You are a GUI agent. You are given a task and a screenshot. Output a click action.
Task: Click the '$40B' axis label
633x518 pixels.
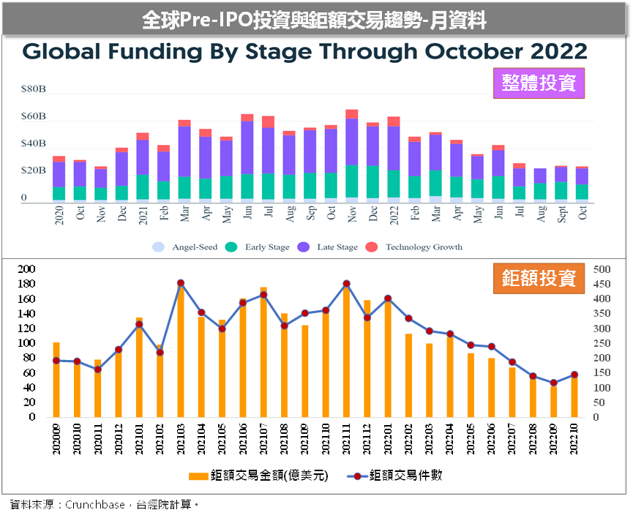(x=34, y=143)
